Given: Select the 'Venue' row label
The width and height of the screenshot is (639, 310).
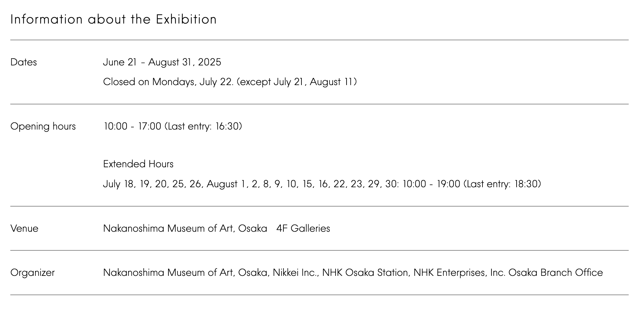Looking at the screenshot, I should click(x=24, y=228).
